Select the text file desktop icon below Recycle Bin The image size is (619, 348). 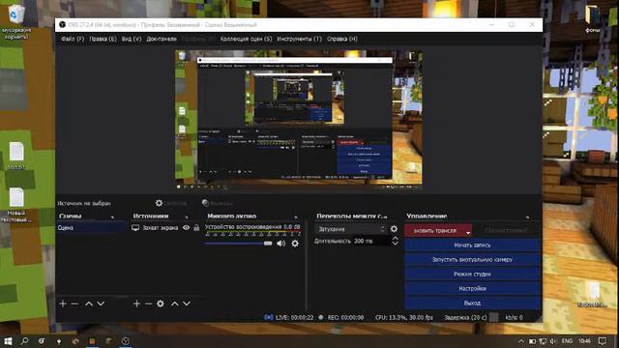[16, 156]
